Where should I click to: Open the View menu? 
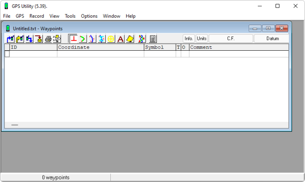(54, 16)
